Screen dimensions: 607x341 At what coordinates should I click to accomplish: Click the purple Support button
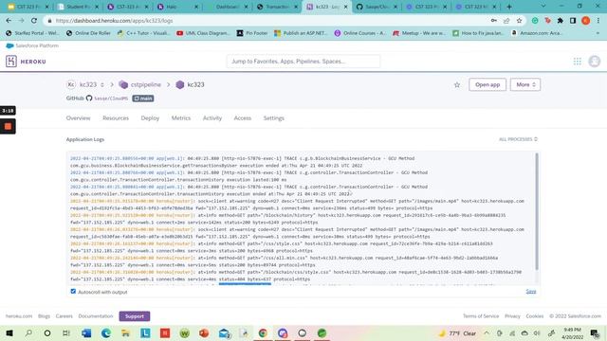135,316
